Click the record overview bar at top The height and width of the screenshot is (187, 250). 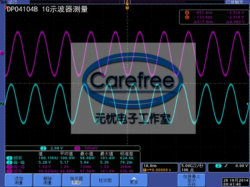(x=127, y=2)
